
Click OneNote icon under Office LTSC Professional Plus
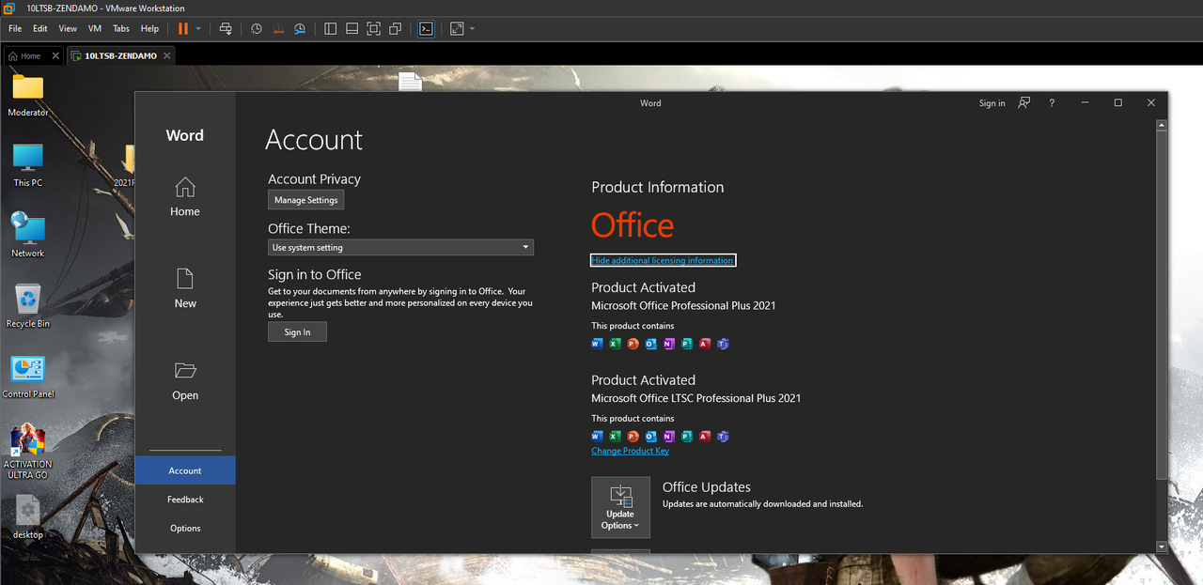pyautogui.click(x=668, y=437)
